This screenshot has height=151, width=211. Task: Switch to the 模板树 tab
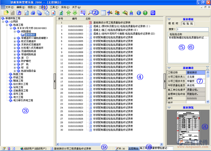[x=173, y=23]
